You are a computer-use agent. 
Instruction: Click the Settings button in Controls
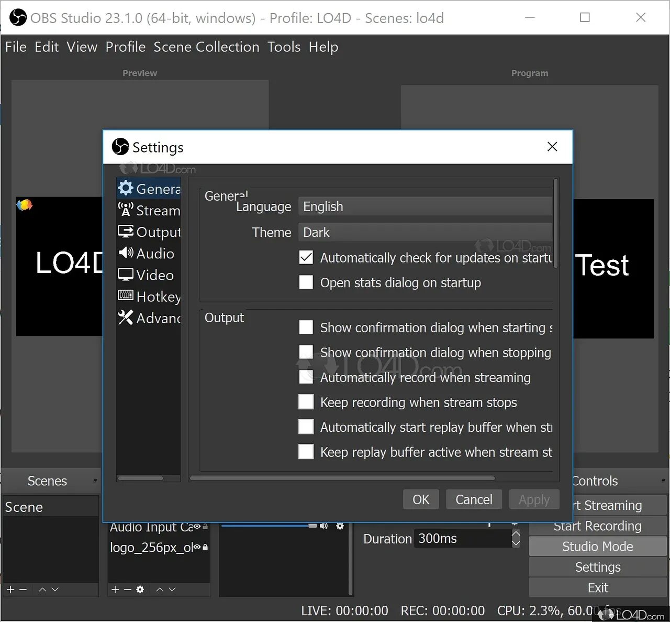pos(598,567)
